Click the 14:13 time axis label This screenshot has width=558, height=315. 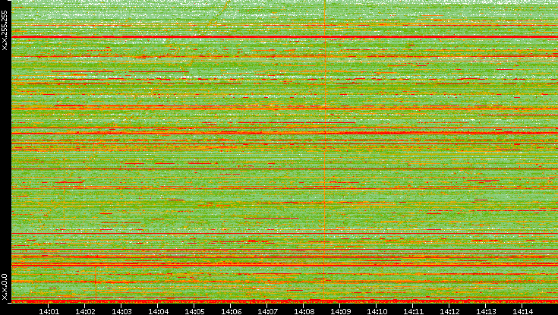coord(486,311)
